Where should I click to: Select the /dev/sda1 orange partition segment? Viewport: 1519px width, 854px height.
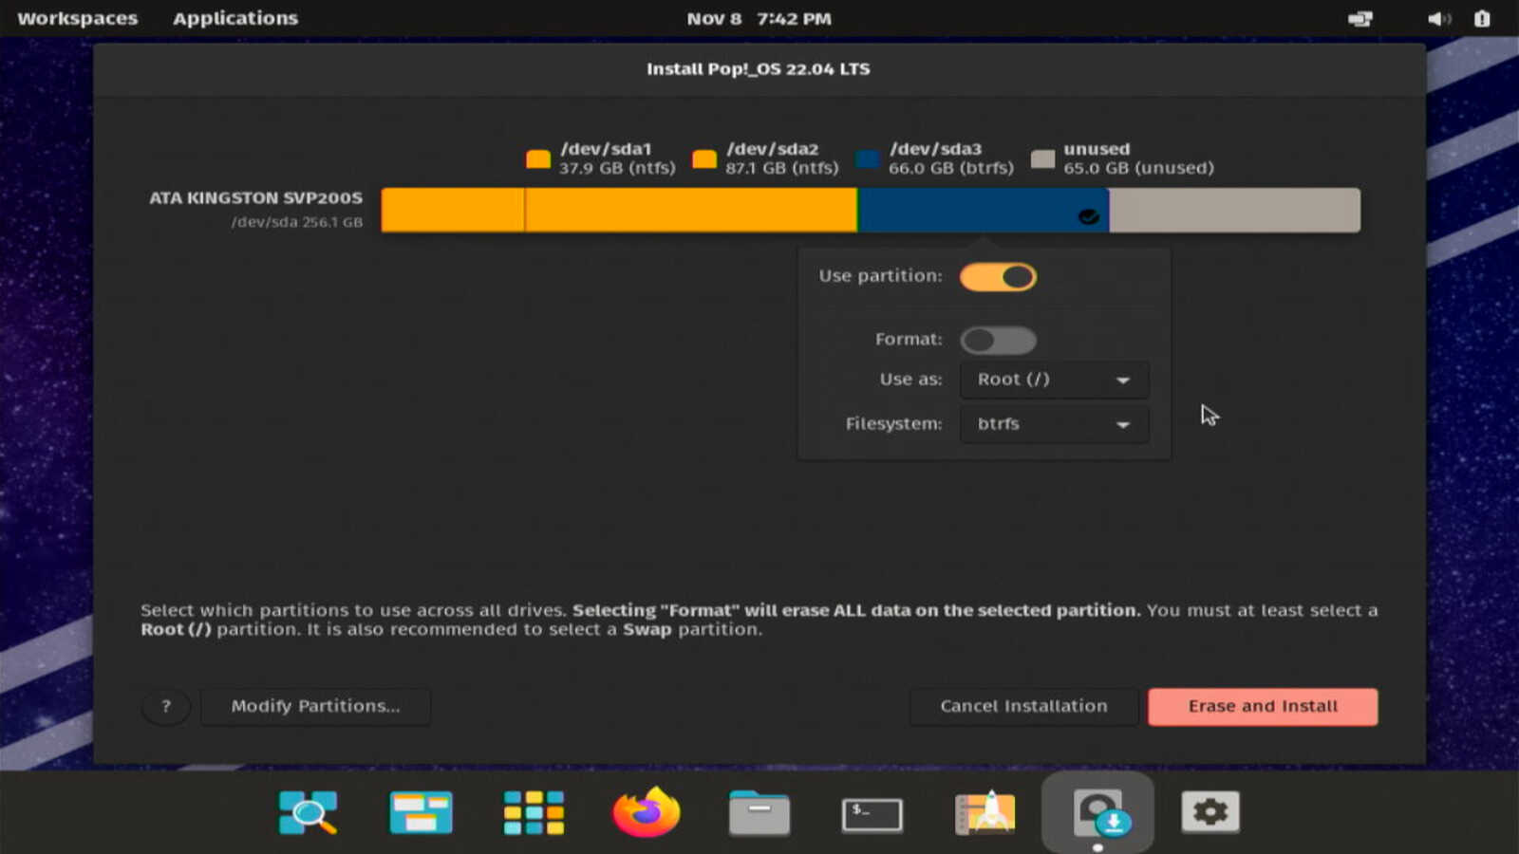(x=453, y=210)
